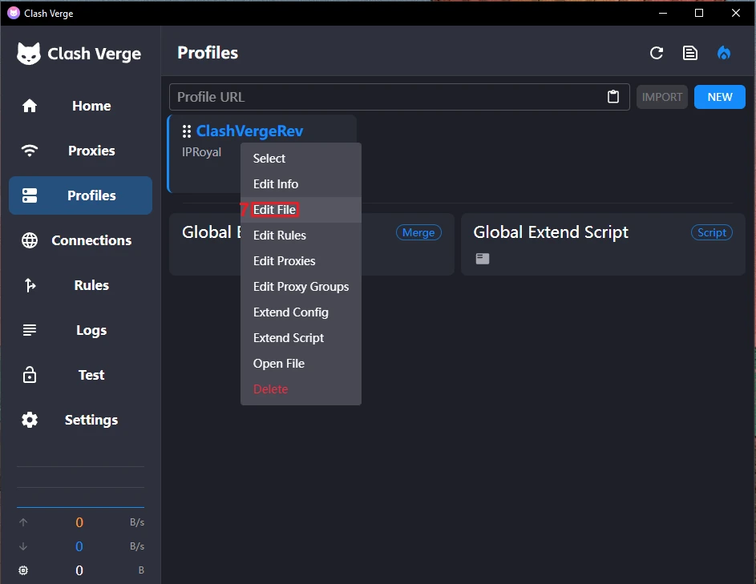Choose Extend Script in context menu
Viewport: 756px width, 584px height.
(x=289, y=338)
